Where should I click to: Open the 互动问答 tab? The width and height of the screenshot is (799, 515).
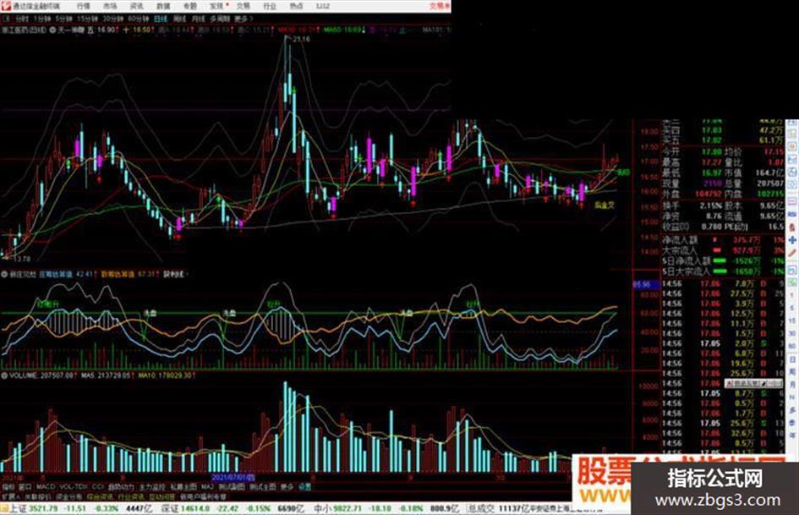[x=161, y=496]
